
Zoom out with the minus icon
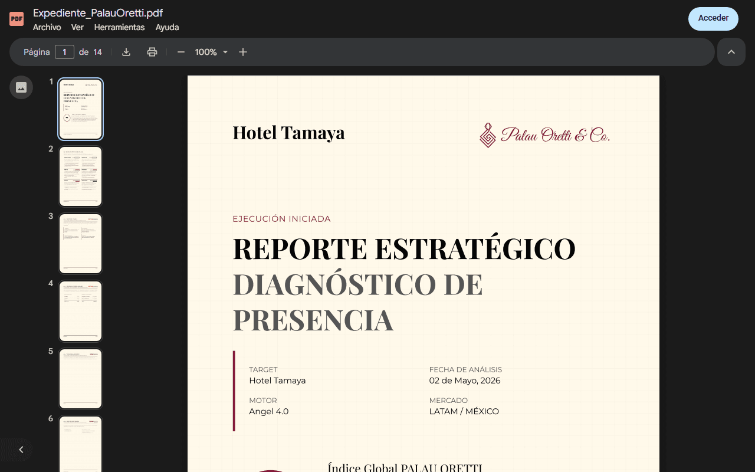(181, 52)
